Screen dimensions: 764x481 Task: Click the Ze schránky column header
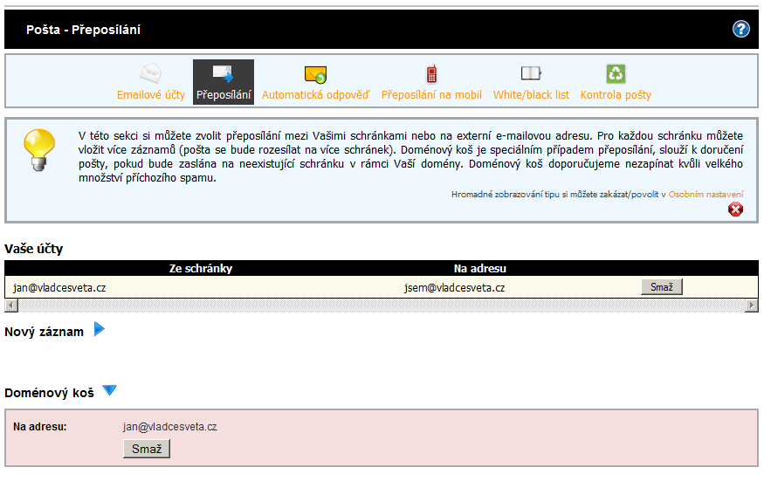coord(200,268)
